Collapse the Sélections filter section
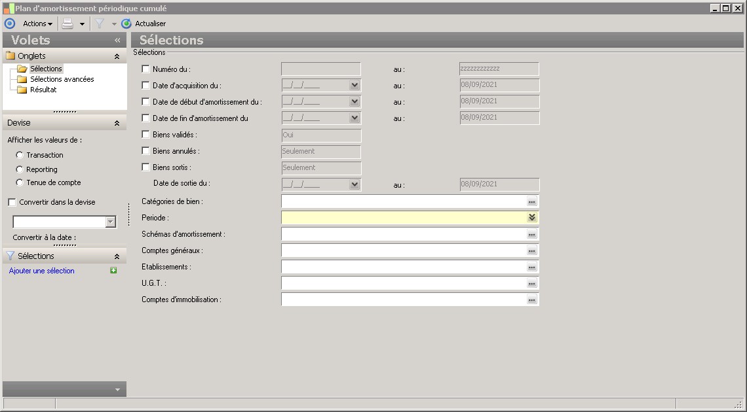The height and width of the screenshot is (412, 747). [117, 256]
